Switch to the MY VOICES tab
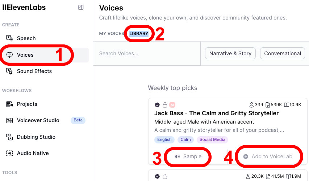 pos(111,34)
